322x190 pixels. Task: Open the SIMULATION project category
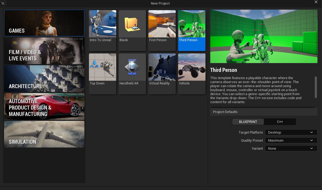click(44, 134)
